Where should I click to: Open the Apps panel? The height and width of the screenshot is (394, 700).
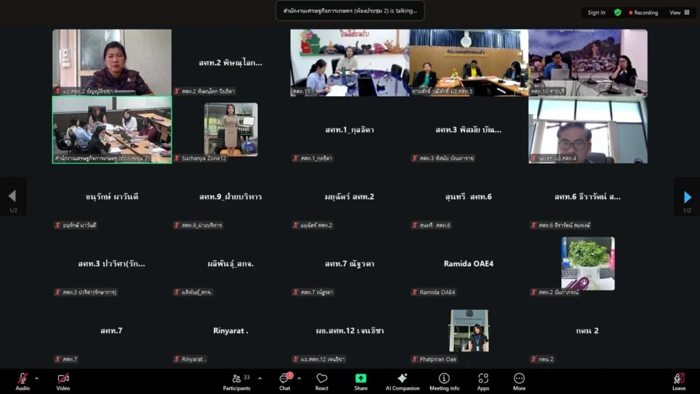[483, 379]
